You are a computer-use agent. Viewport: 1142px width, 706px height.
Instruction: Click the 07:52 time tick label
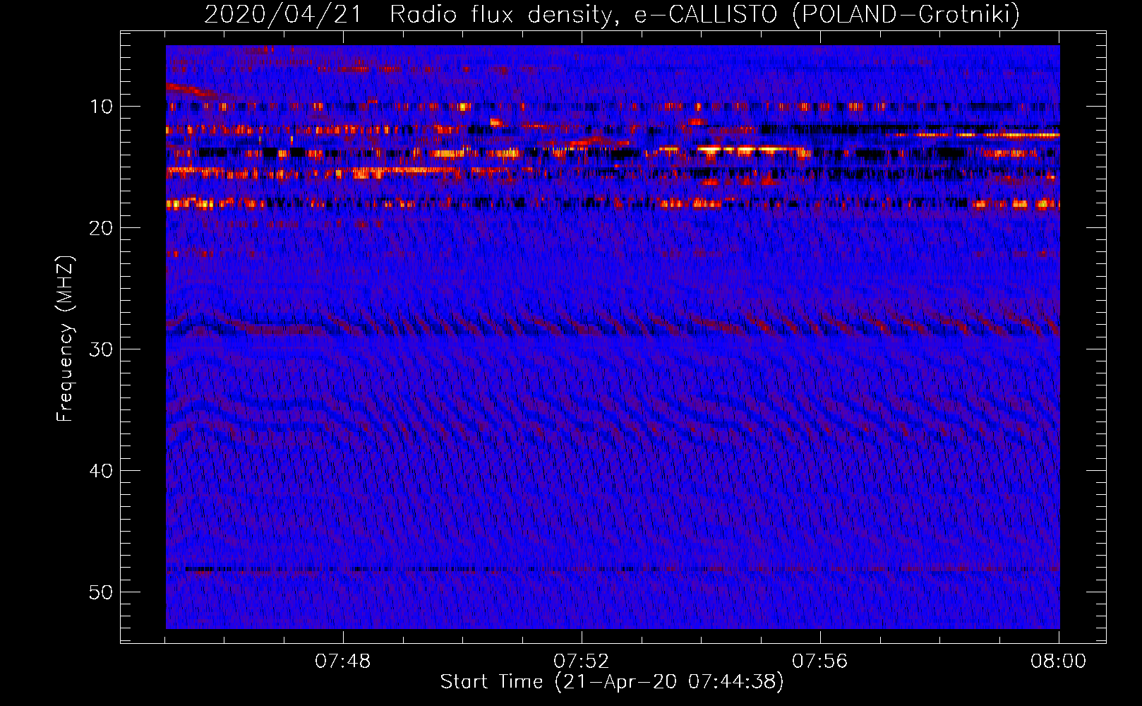[581, 662]
